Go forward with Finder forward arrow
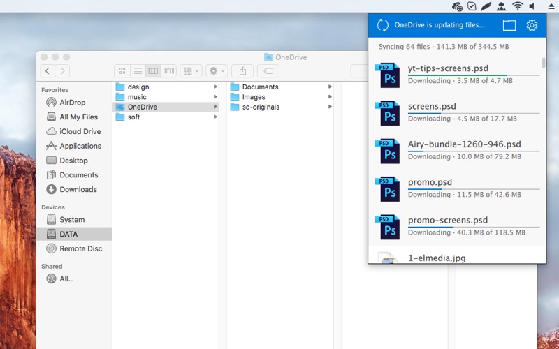This screenshot has height=349, width=559. [62, 71]
